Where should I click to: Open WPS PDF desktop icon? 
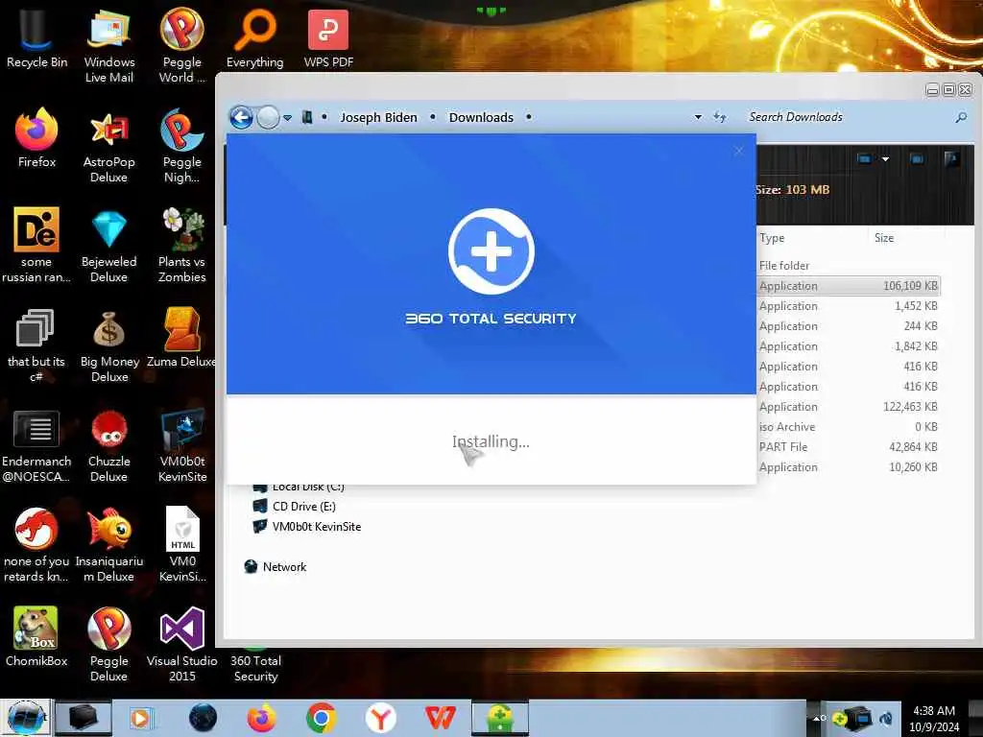(x=328, y=36)
